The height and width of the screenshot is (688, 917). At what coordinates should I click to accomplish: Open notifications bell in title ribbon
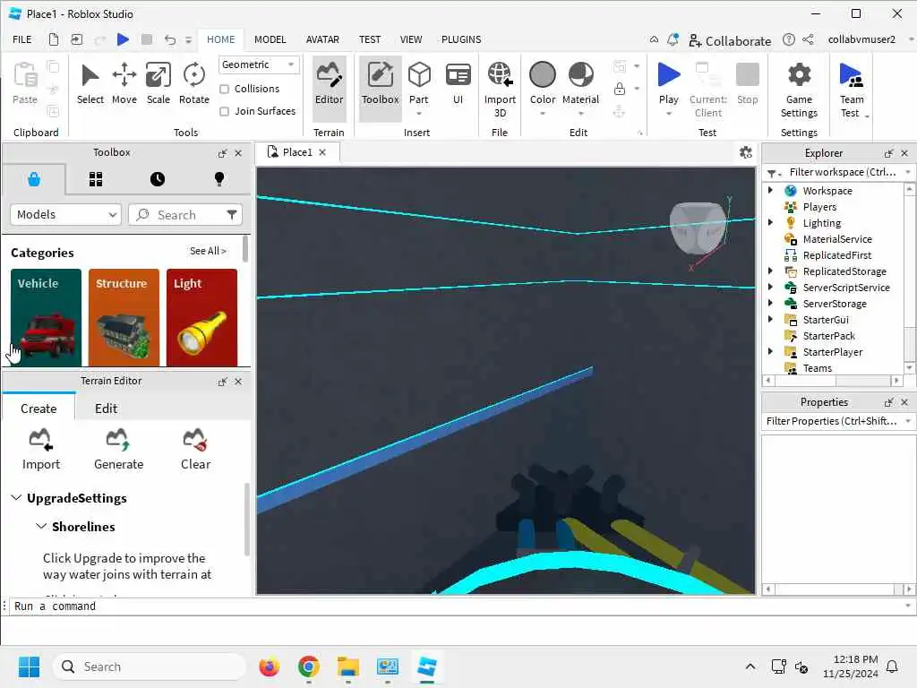click(673, 39)
